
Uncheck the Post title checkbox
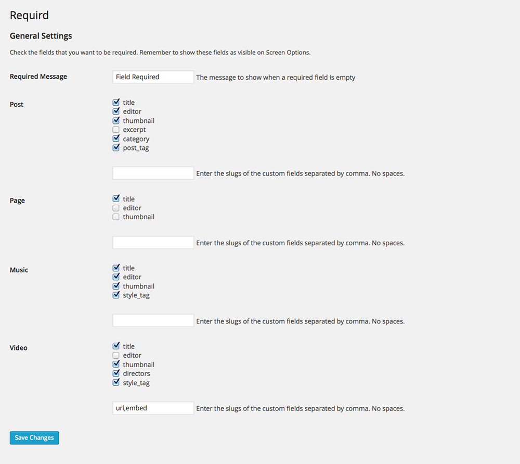point(116,102)
